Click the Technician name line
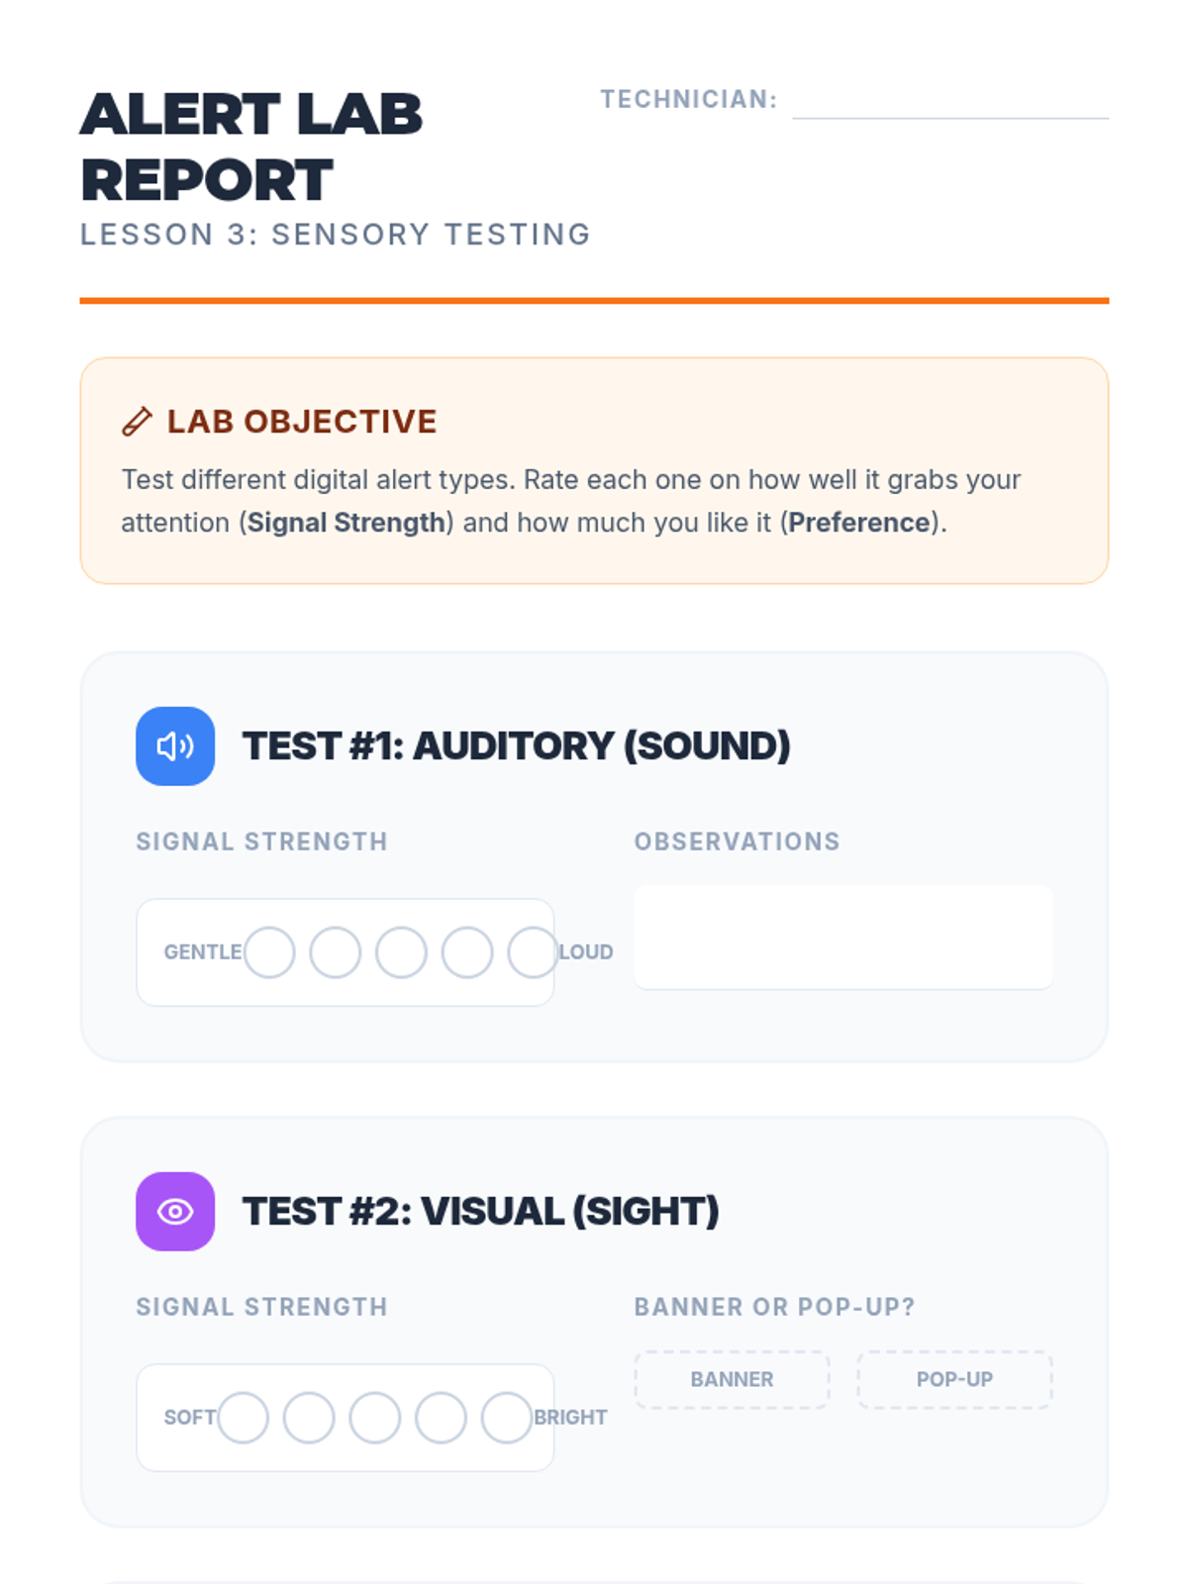Image resolution: width=1188 pixels, height=1584 pixels. (950, 103)
